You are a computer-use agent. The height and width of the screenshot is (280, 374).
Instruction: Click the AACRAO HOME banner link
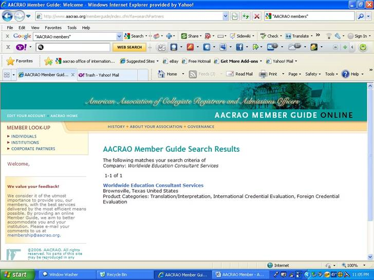tap(64, 116)
